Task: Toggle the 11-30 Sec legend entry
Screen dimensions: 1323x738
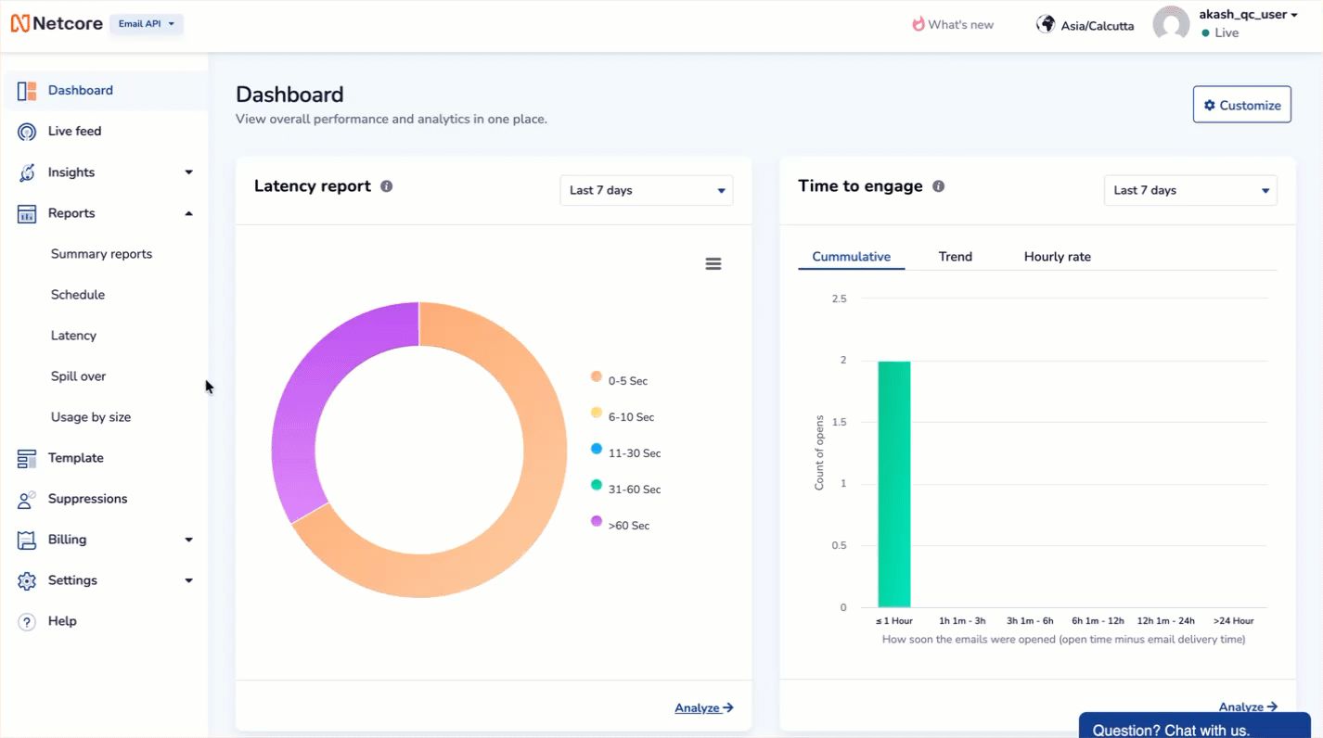Action: [626, 452]
